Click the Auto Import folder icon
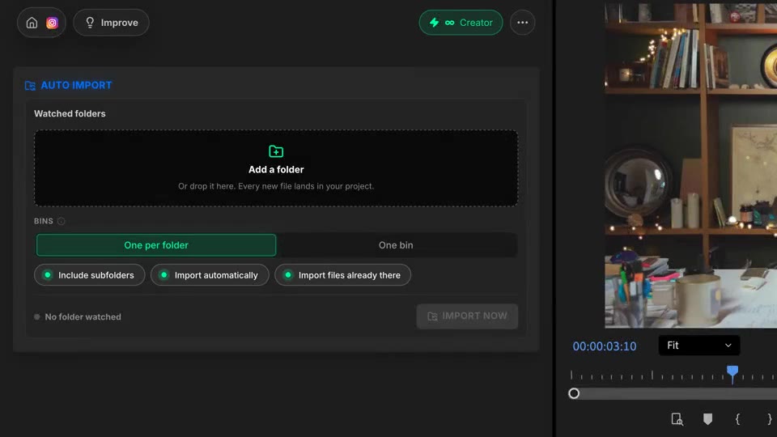The height and width of the screenshot is (437, 777). (x=30, y=86)
